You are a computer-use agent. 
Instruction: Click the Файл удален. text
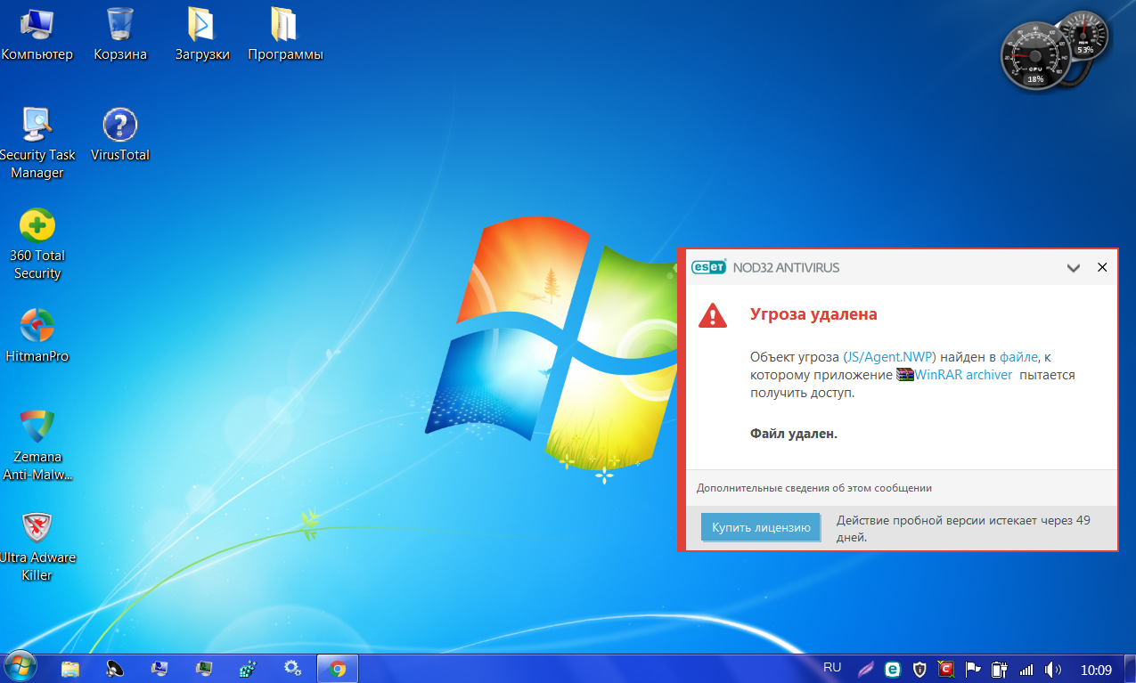[x=793, y=434]
